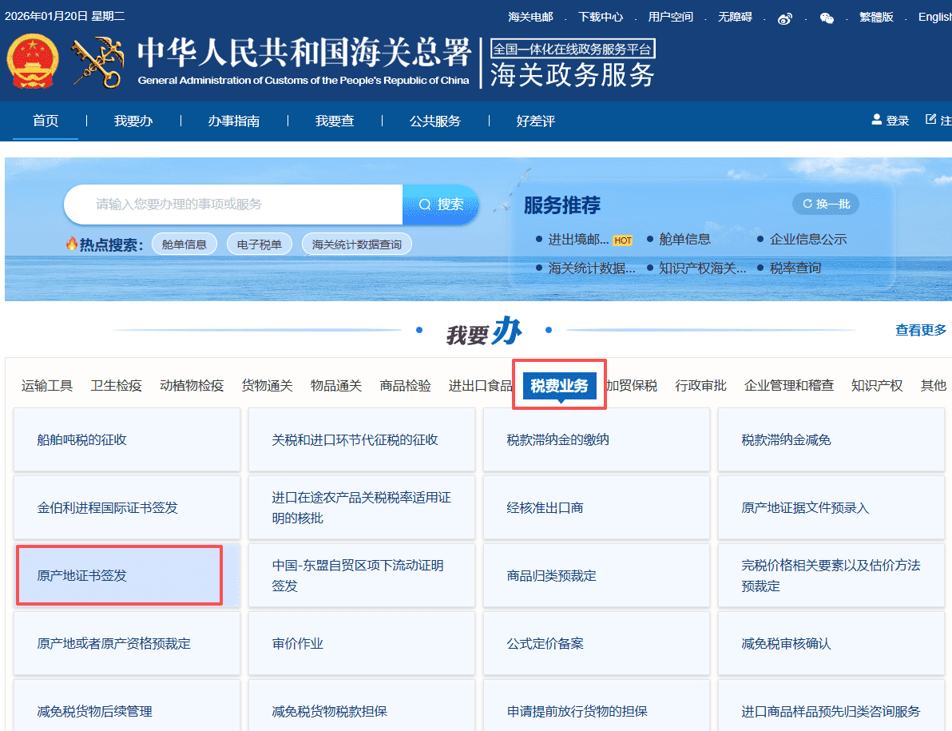Click the 换一批 refresh icon
Image resolution: width=952 pixels, height=731 pixels.
808,203
